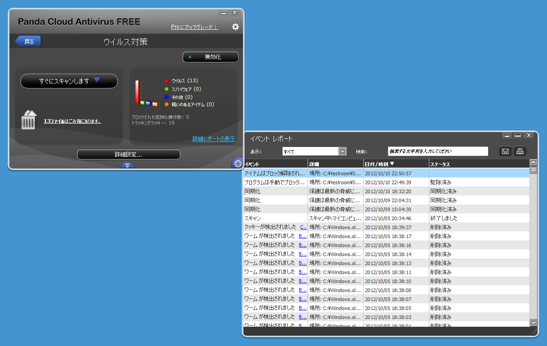
Task: Click the detection statistics bar chart
Action: click(x=147, y=93)
